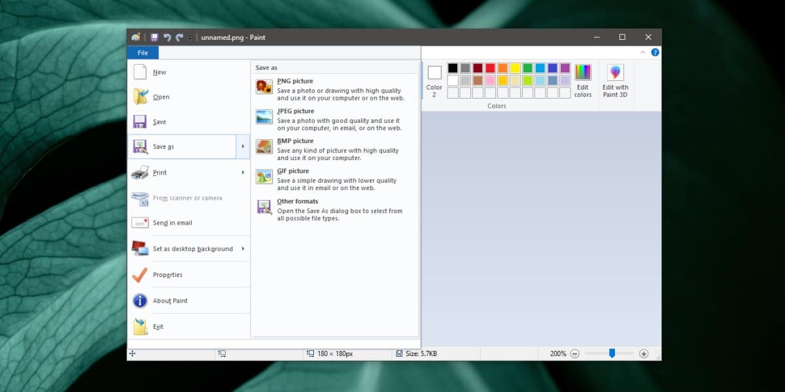The image size is (785, 392).
Task: Pick the light turquoise color swatch
Action: (540, 80)
